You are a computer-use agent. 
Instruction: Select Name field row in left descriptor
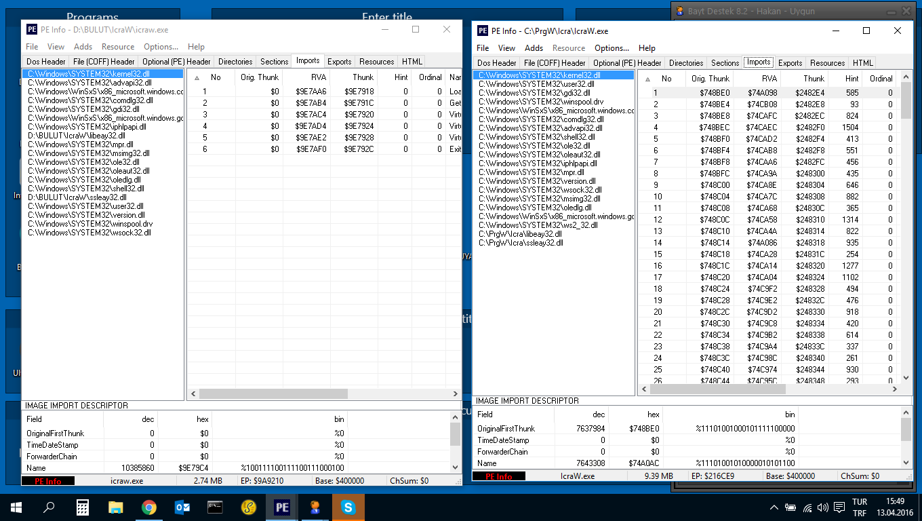235,468
